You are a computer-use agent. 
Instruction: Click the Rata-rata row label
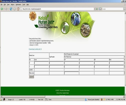pos(32,73)
